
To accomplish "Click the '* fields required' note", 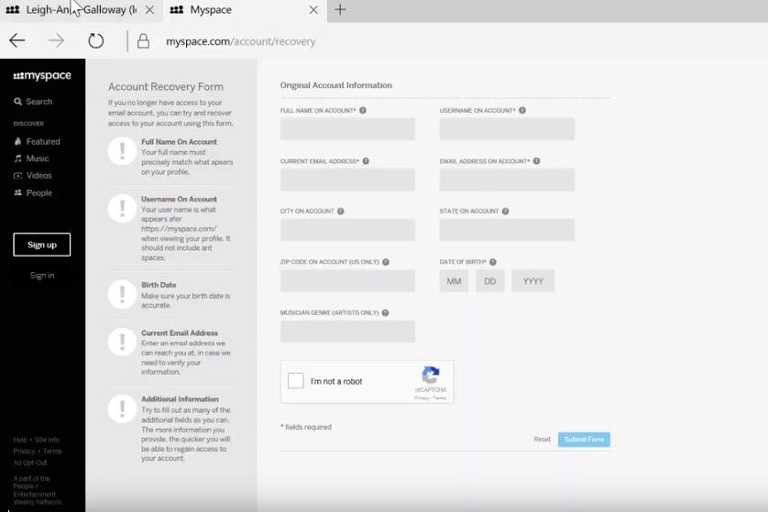I will [306, 427].
